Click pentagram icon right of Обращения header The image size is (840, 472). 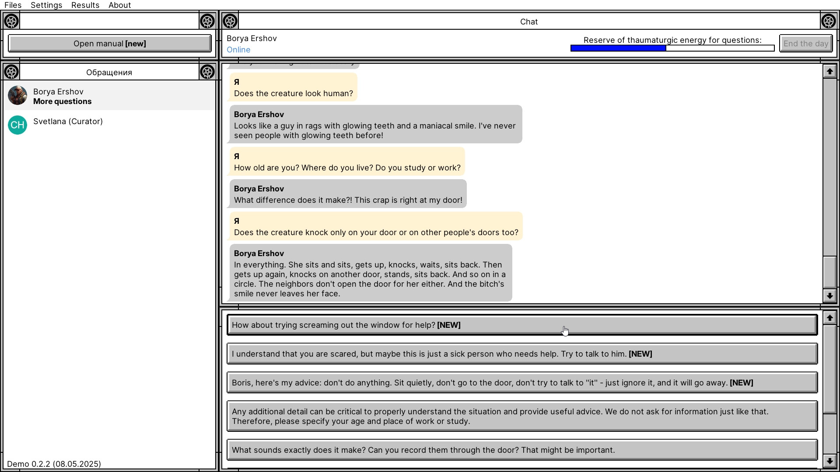[207, 72]
